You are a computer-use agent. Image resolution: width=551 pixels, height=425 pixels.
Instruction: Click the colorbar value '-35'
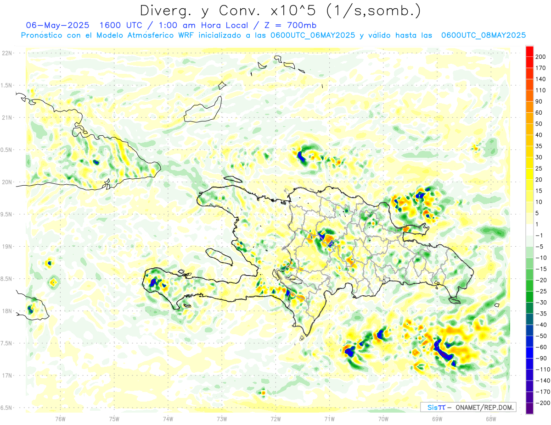(x=540, y=314)
